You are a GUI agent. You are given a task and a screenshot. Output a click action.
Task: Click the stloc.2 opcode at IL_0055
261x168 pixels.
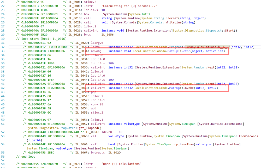[x=97, y=113]
